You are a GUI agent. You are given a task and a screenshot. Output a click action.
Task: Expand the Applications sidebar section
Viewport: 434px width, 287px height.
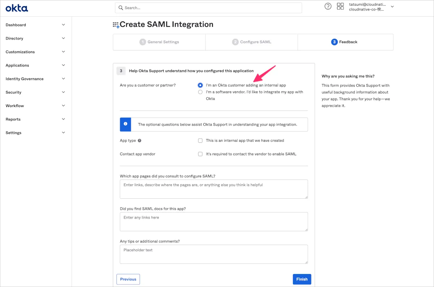tap(35, 66)
